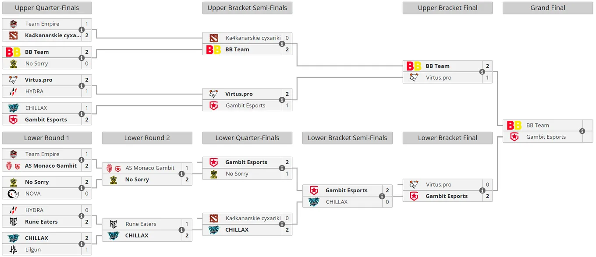This screenshot has height=257, width=596.
Task: Open Gambit Esports link in Grand Final
Action: coord(546,137)
